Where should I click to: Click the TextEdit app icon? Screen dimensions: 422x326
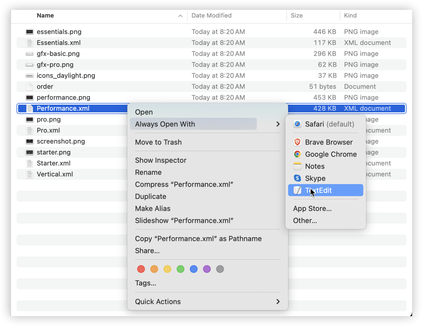[x=297, y=190]
